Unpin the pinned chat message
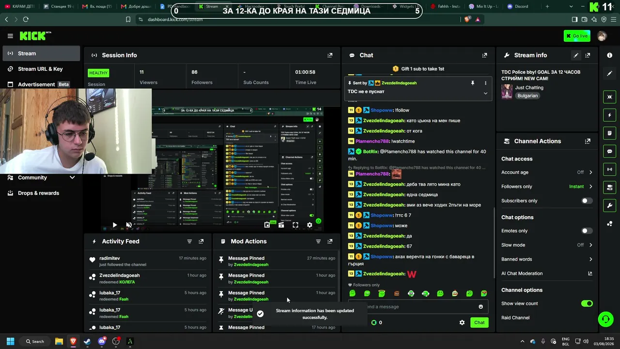Screen dimensions: 620x349 point(473,83)
